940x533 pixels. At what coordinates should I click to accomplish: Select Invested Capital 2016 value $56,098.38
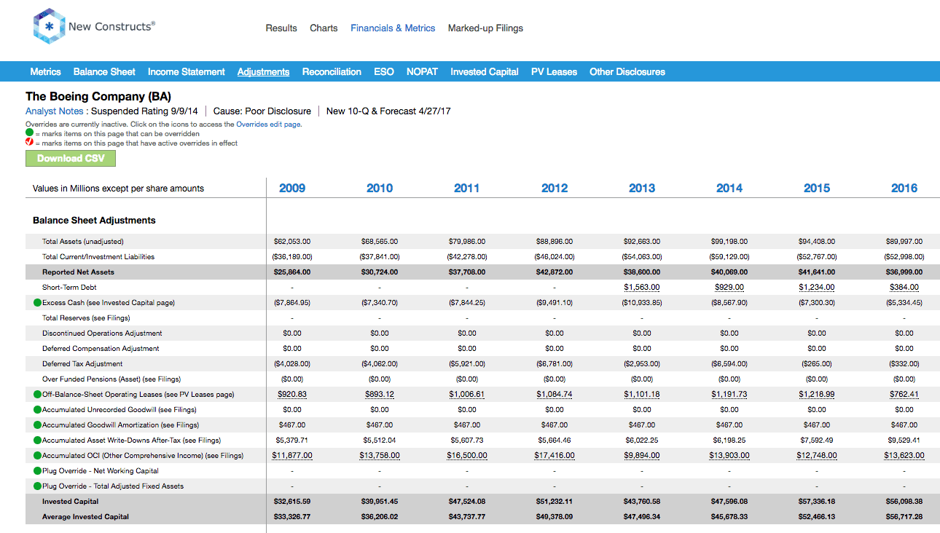(x=904, y=501)
